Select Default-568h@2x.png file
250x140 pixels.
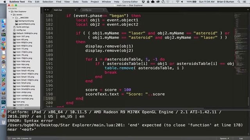coord(27,33)
